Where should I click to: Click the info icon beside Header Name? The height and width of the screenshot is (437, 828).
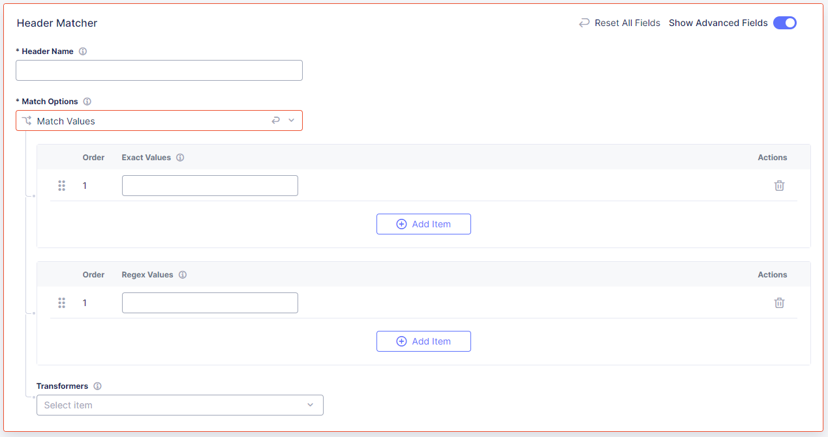click(82, 51)
